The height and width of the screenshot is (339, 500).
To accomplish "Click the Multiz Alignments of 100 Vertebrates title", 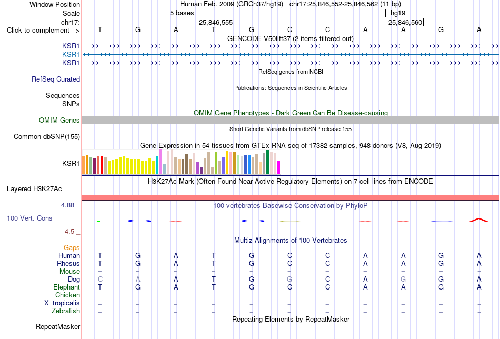I will [291, 241].
